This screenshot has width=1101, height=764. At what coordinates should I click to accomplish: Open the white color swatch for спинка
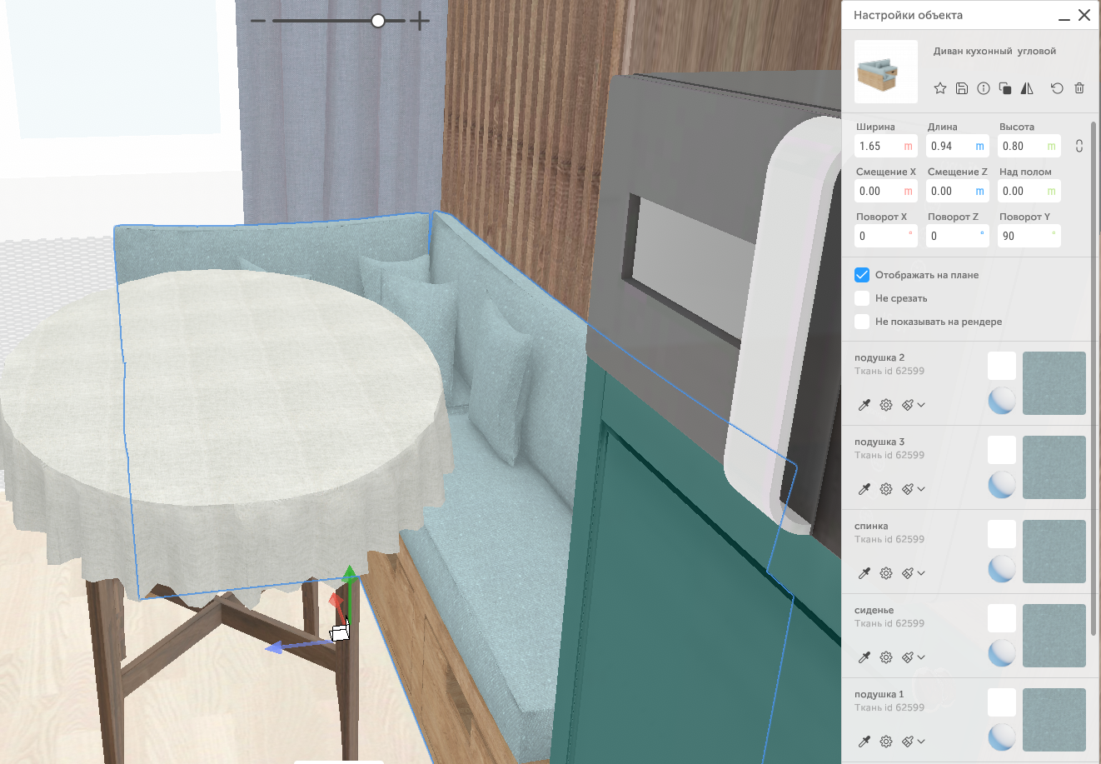pos(1002,534)
